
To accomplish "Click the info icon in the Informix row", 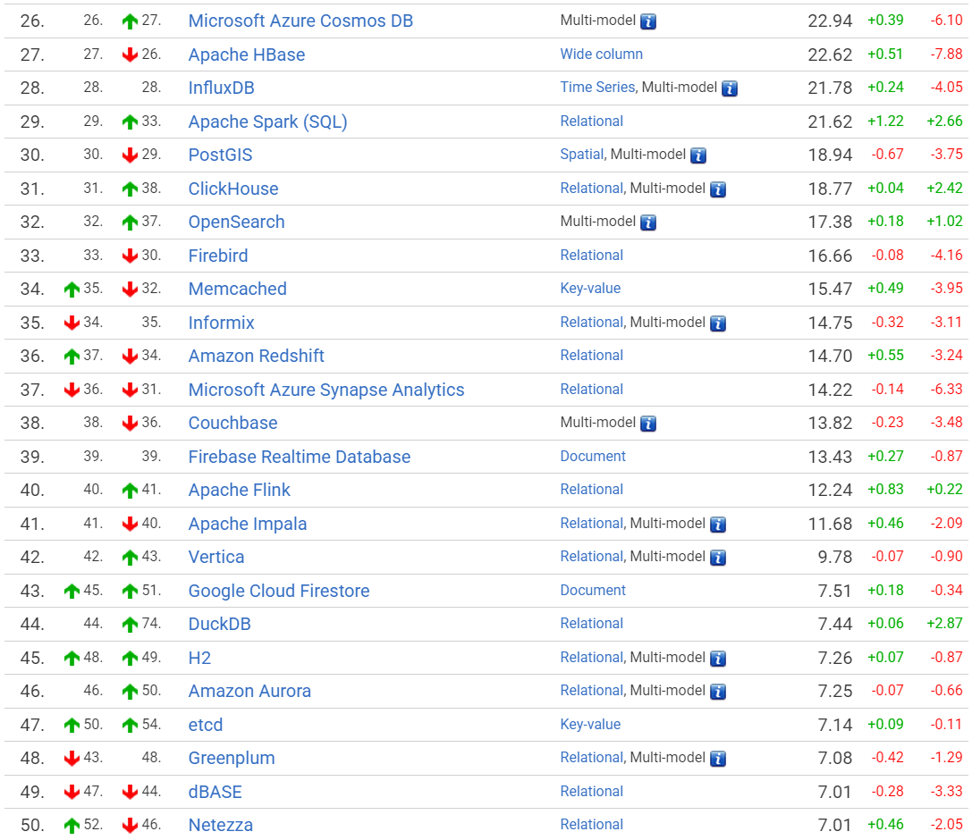I will click(x=718, y=323).
